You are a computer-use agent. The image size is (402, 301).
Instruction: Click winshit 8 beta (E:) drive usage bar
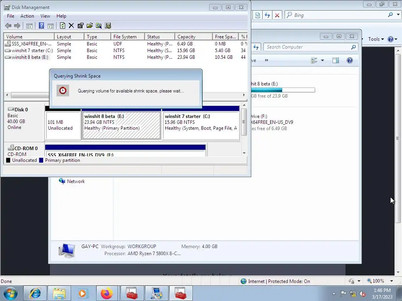(x=283, y=90)
